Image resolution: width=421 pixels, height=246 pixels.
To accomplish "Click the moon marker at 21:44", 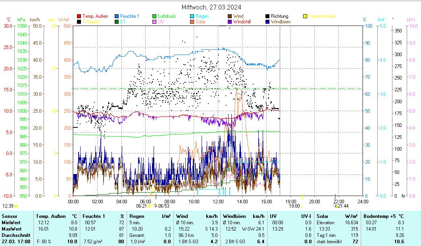I will tap(336, 206).
